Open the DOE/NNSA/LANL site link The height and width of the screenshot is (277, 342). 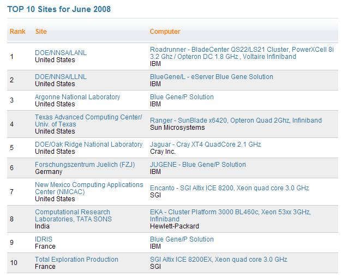tap(61, 53)
